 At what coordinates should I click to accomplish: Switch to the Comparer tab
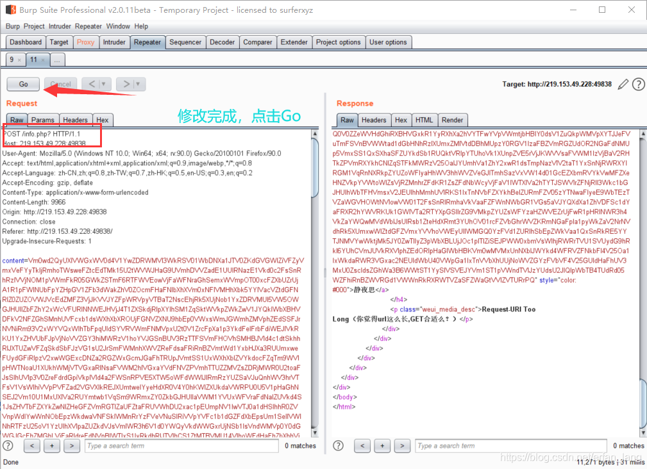coord(258,42)
